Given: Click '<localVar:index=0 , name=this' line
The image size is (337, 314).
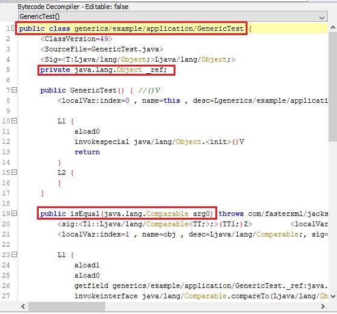Looking at the screenshot, I should click(192, 100).
